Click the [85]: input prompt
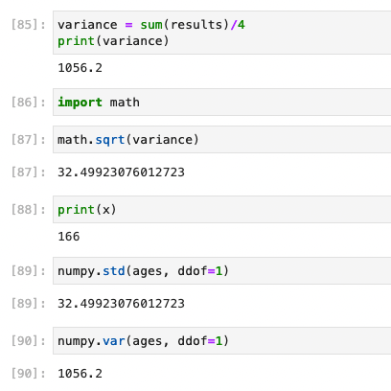This screenshot has height=391, width=391. pyautogui.click(x=29, y=25)
